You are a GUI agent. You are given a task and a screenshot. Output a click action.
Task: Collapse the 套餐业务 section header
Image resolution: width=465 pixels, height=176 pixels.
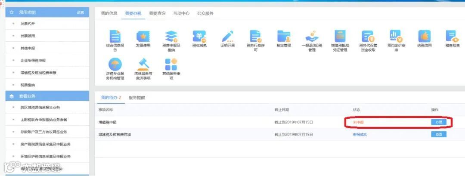pyautogui.click(x=47, y=96)
